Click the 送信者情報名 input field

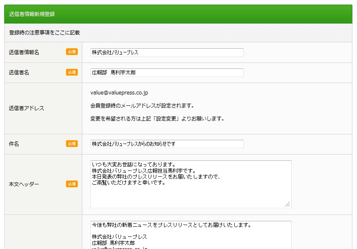coord(167,52)
